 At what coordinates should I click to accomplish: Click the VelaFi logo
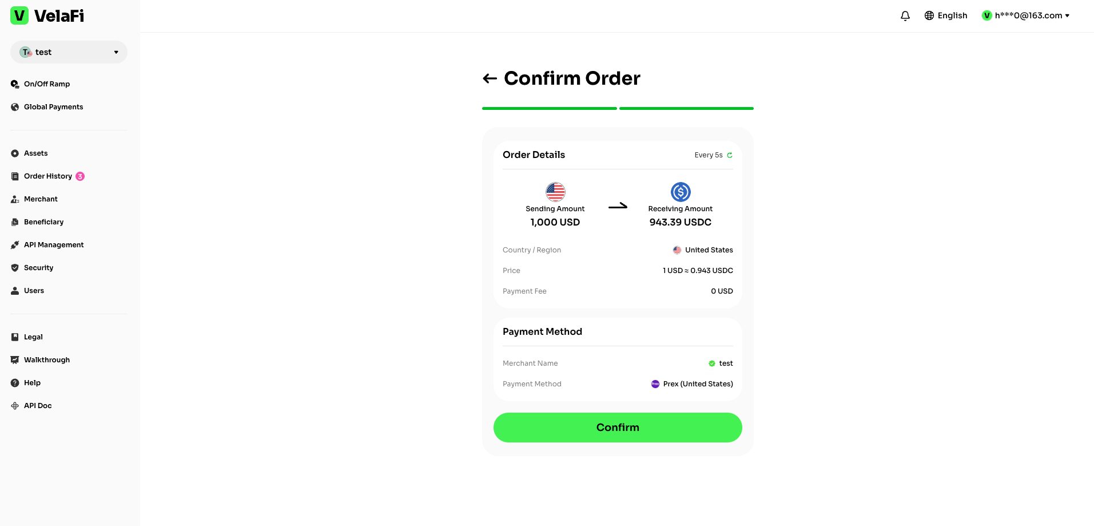point(47,15)
